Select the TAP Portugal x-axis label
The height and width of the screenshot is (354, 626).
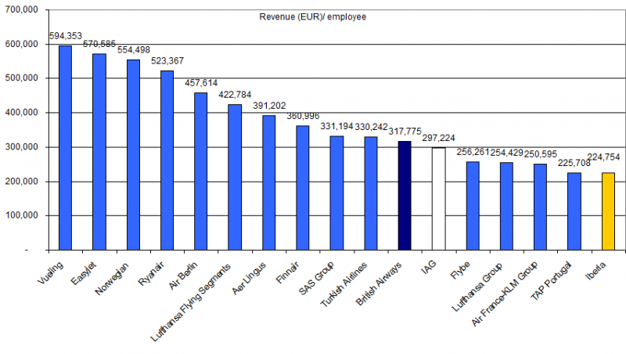tap(551, 281)
